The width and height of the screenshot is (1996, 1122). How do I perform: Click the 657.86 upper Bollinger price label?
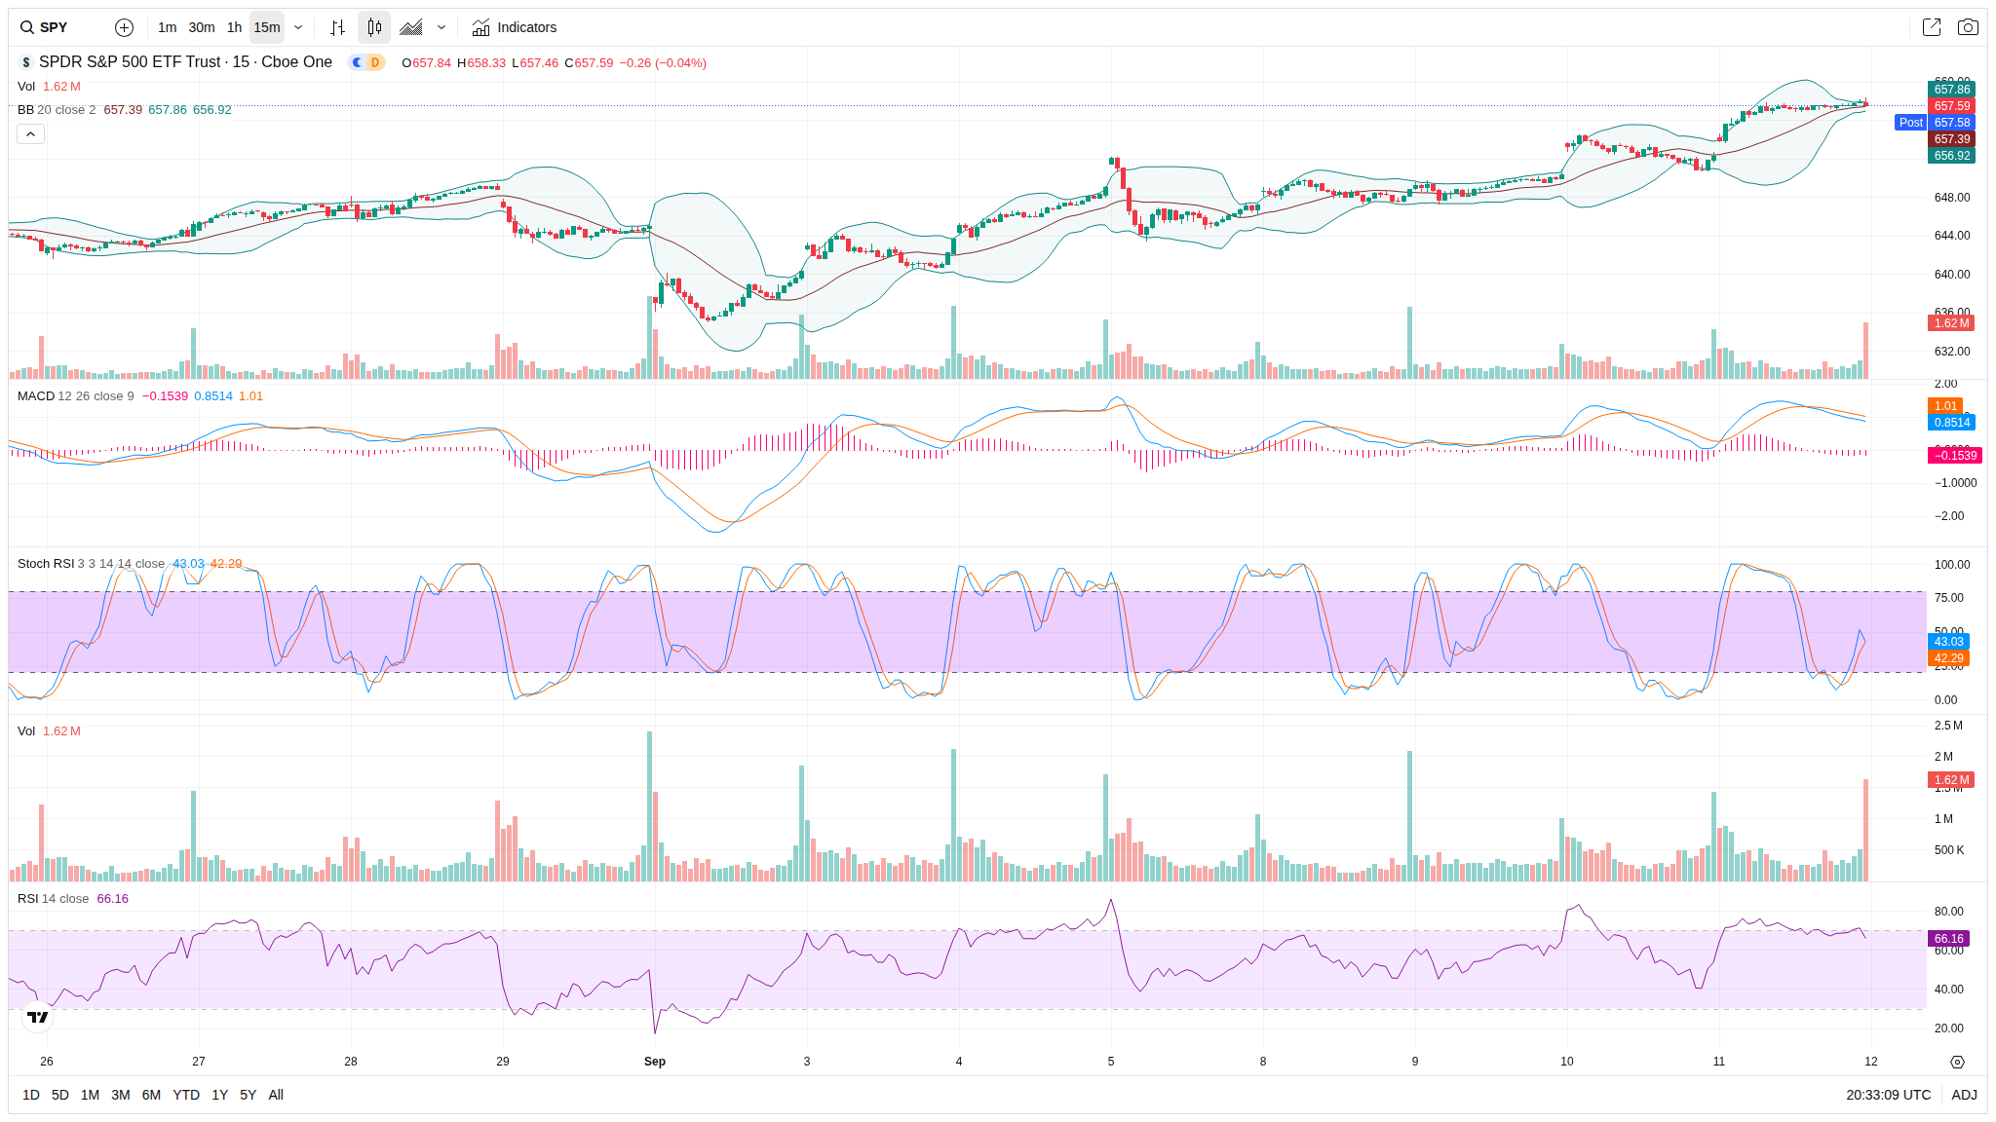(1951, 90)
